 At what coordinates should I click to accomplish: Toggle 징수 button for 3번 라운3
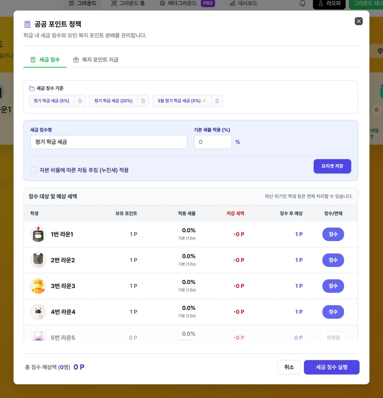point(333,286)
